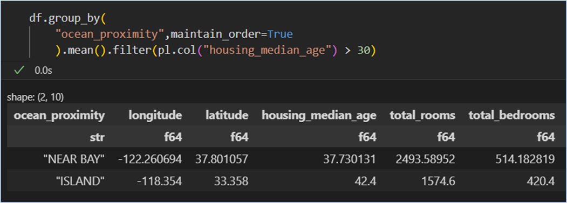This screenshot has height=203, width=567.
Task: Click the housing_median_age column header
Action: [319, 115]
